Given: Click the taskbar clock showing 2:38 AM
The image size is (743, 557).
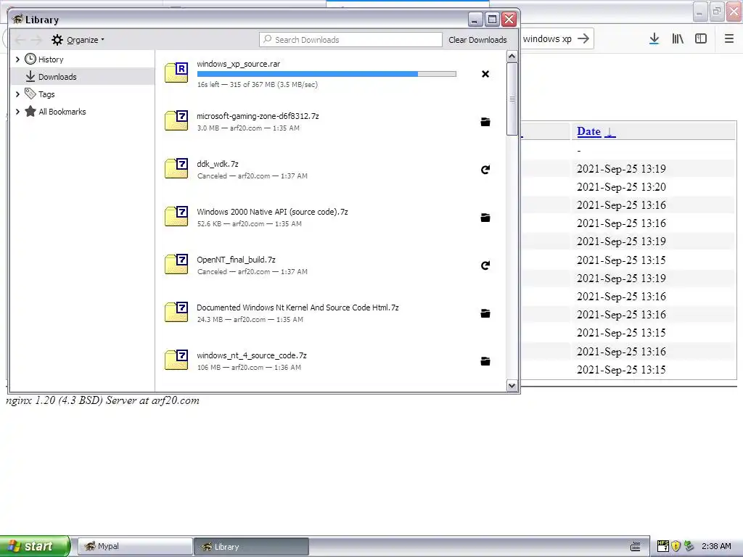Looking at the screenshot, I should 716,546.
